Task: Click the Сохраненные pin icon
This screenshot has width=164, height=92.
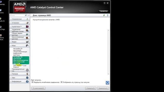Action: click(x=27, y=19)
